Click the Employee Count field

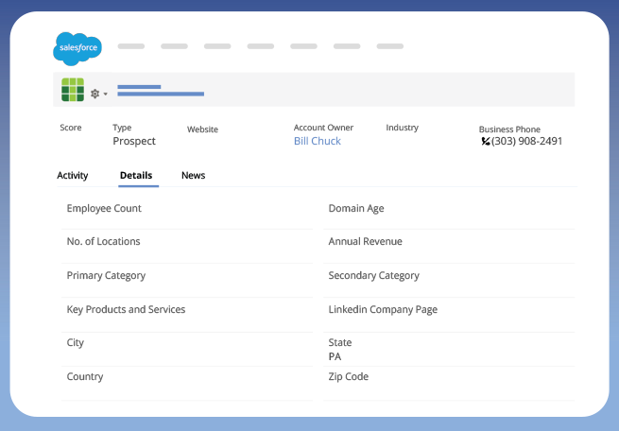(x=104, y=208)
